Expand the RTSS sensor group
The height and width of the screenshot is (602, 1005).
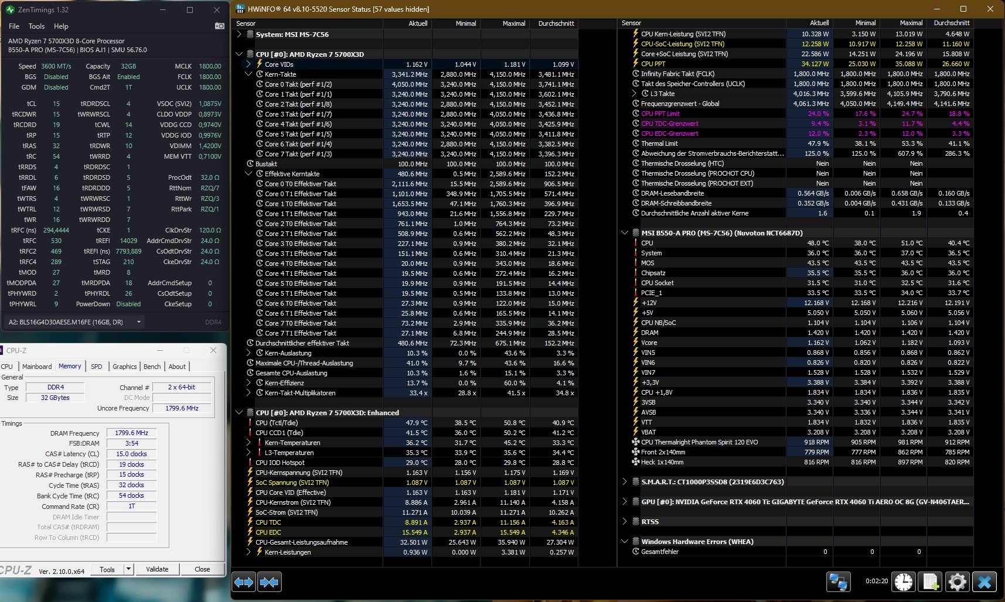pyautogui.click(x=625, y=522)
